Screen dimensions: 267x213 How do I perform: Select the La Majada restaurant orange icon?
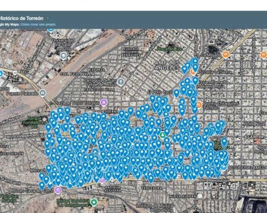tap(226, 55)
